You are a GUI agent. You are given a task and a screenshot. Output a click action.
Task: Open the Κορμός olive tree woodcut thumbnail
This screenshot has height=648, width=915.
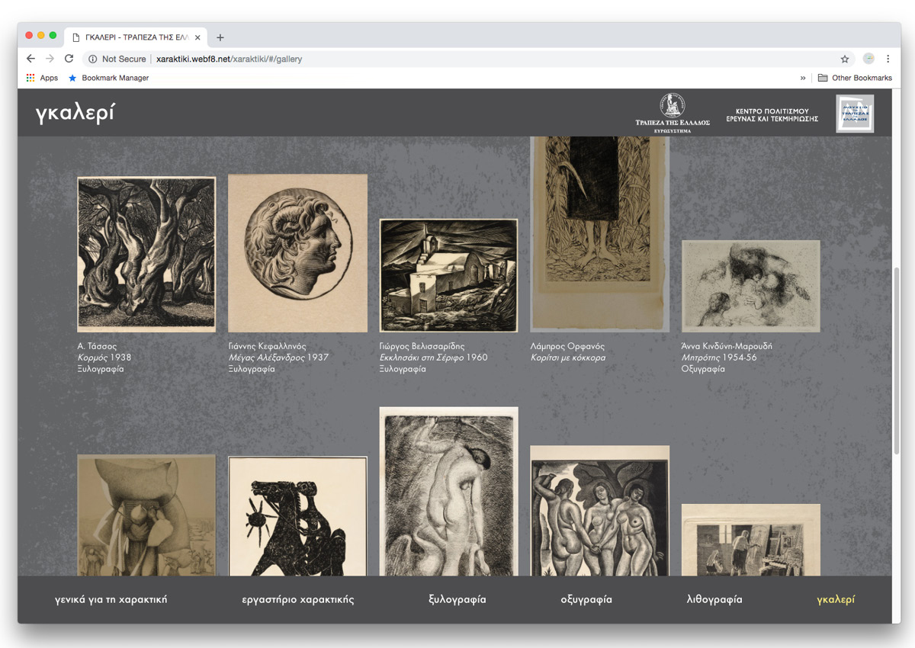coord(146,255)
